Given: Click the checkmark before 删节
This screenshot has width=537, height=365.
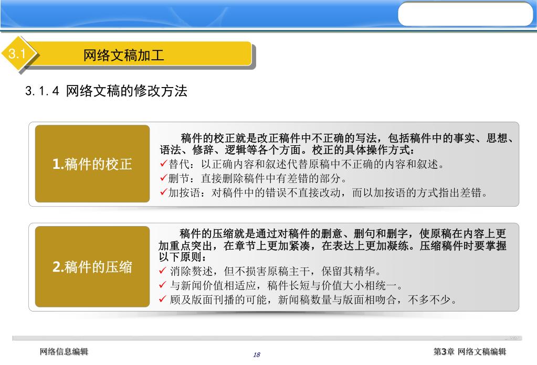Looking at the screenshot, I should pos(163,178).
